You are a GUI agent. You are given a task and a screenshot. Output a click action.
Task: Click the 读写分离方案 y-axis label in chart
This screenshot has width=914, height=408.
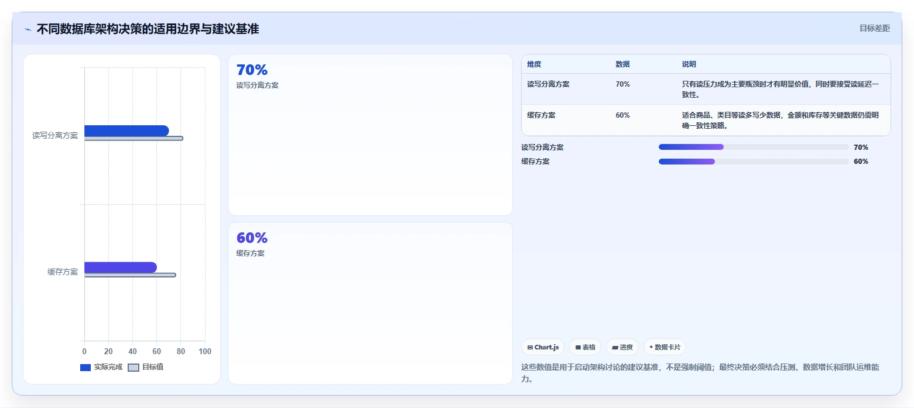[55, 136]
